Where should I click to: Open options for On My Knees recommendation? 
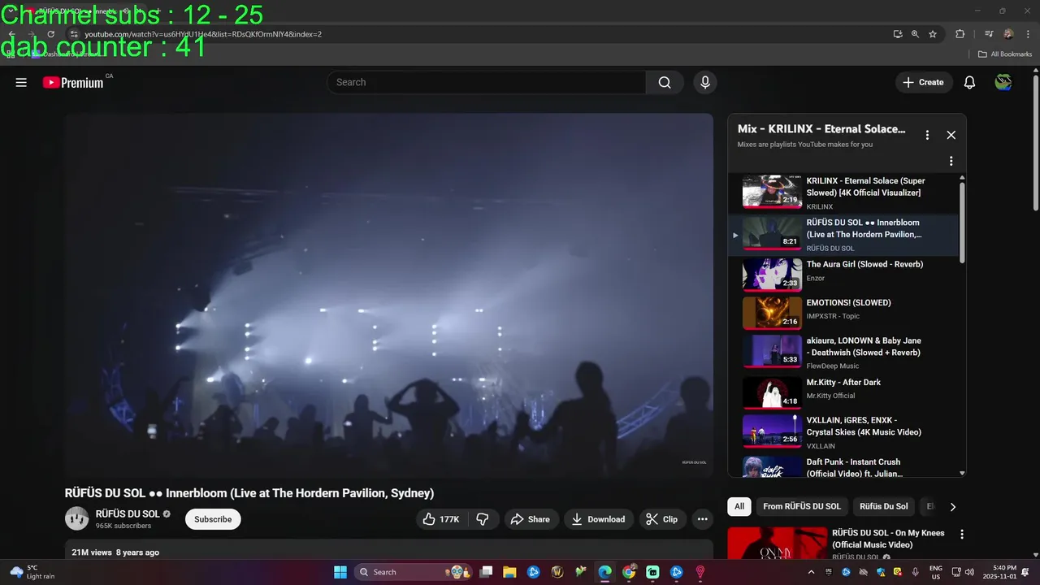pos(962,535)
